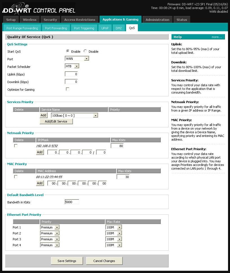Open Port 1 Max Rate dropdown
This screenshot has height=273, width=230.
(x=114, y=227)
